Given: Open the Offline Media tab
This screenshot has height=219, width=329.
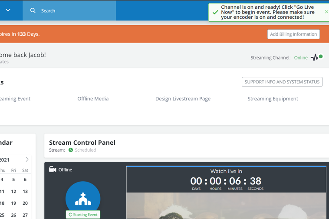Looking at the screenshot, I should [93, 99].
